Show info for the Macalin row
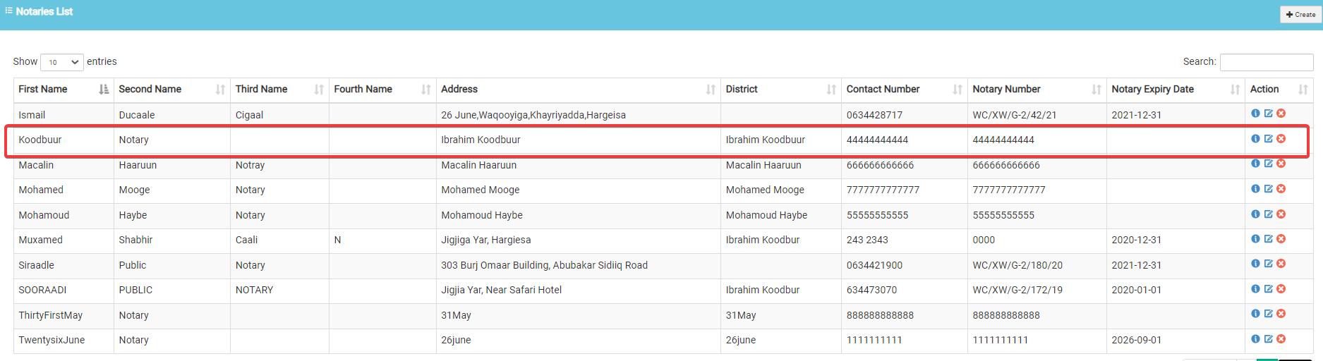This screenshot has height=361, width=1323. pos(1255,164)
